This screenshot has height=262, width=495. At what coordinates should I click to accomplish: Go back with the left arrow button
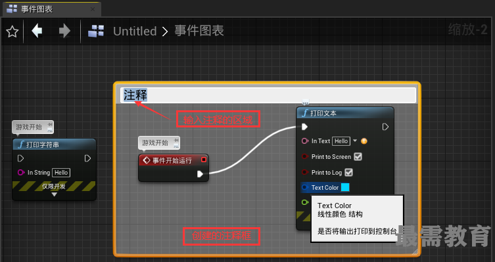[37, 32]
